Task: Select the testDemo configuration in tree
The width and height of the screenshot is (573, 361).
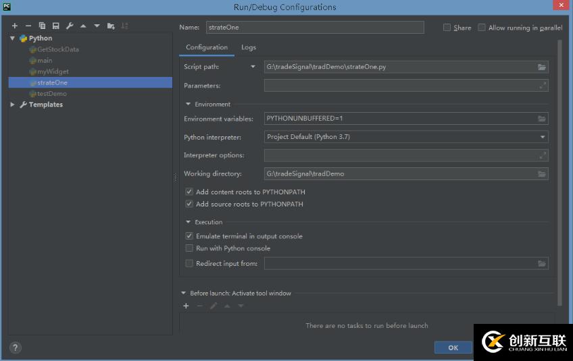Action: point(51,94)
